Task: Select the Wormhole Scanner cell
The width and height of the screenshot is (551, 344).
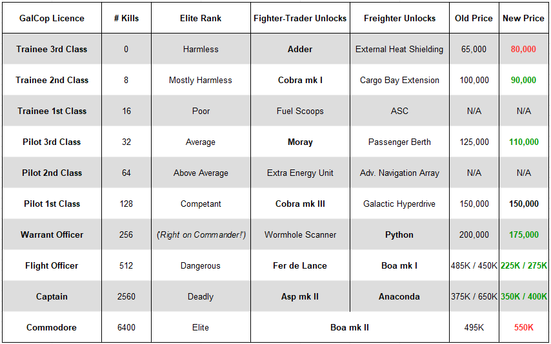Action: 300,234
